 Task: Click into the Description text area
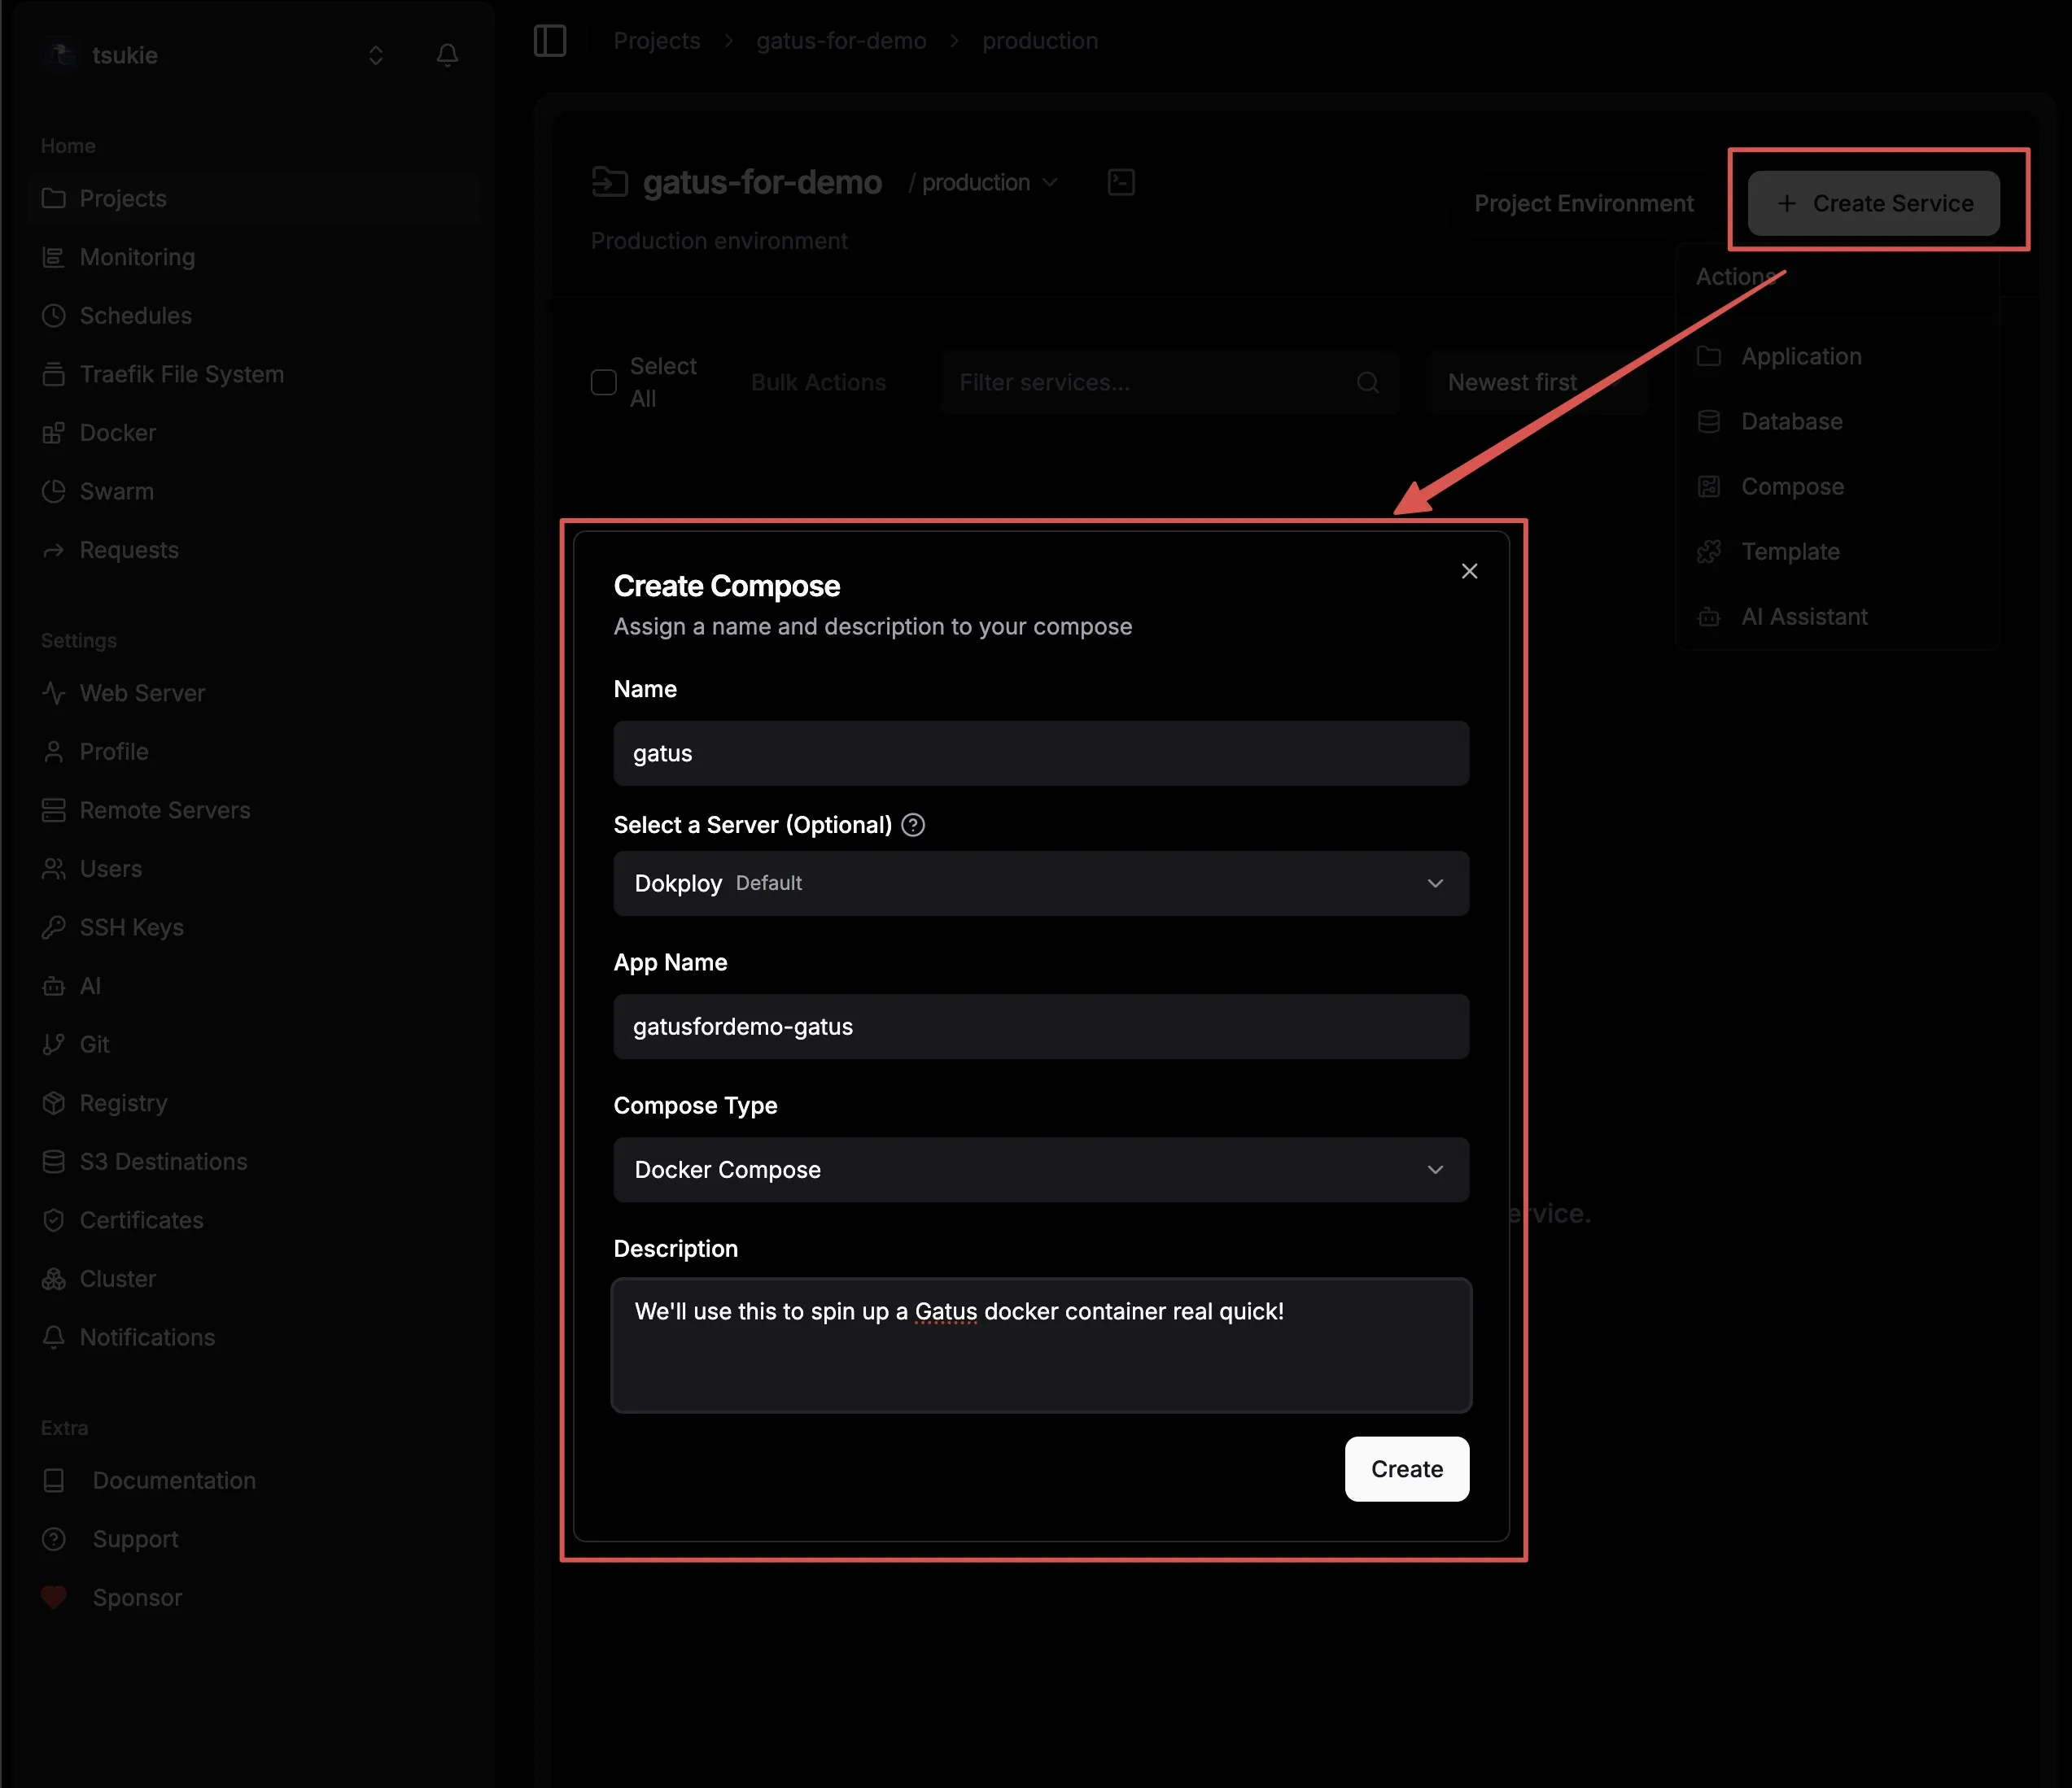1040,1345
